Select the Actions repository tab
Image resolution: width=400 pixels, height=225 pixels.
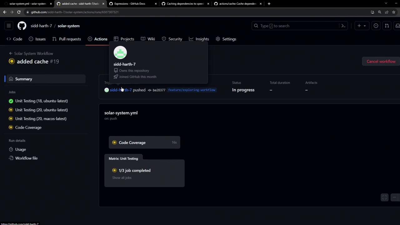tap(97, 39)
